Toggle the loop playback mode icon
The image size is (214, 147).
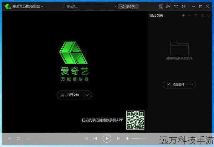pos(19,138)
